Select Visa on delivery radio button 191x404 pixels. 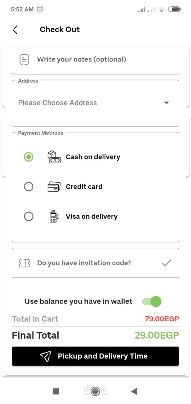[29, 217]
